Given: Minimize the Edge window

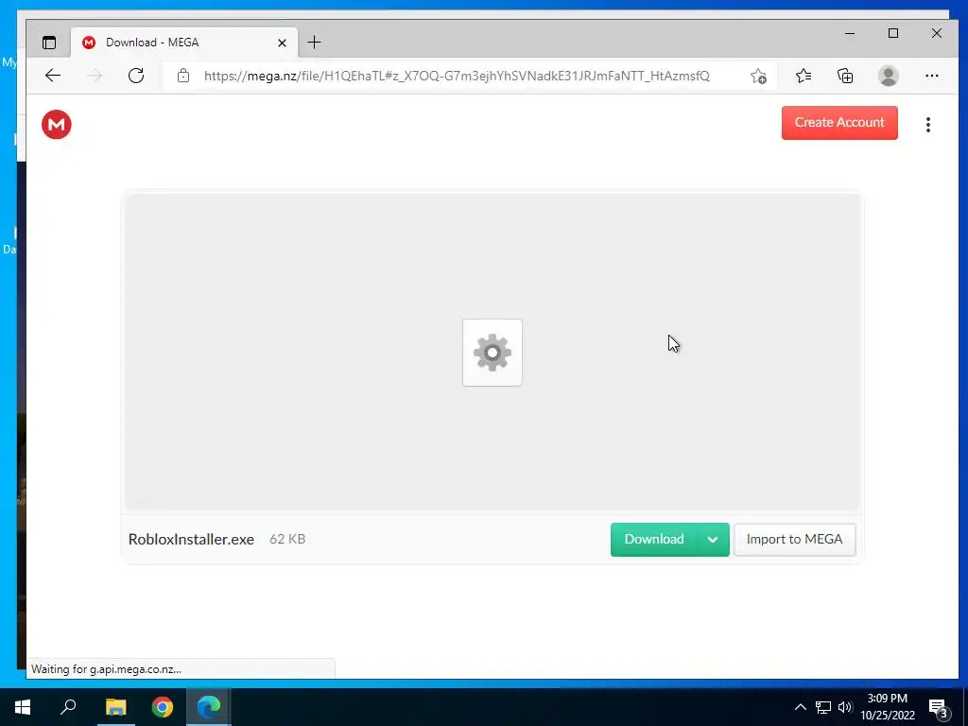Looking at the screenshot, I should click(x=850, y=33).
